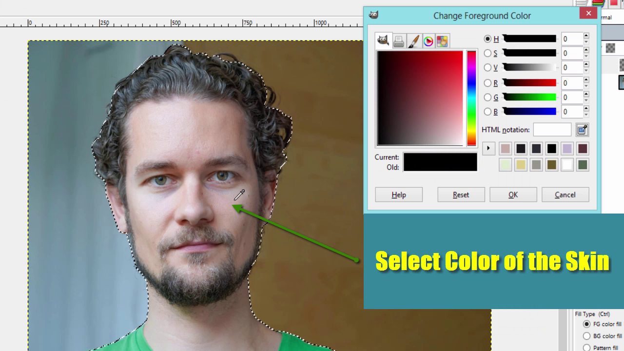The image size is (624, 351).
Task: Increase the R value with up arrow
Action: (x=586, y=80)
